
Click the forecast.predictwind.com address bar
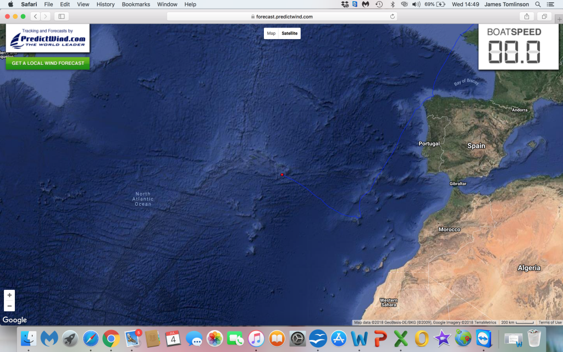pos(282,16)
